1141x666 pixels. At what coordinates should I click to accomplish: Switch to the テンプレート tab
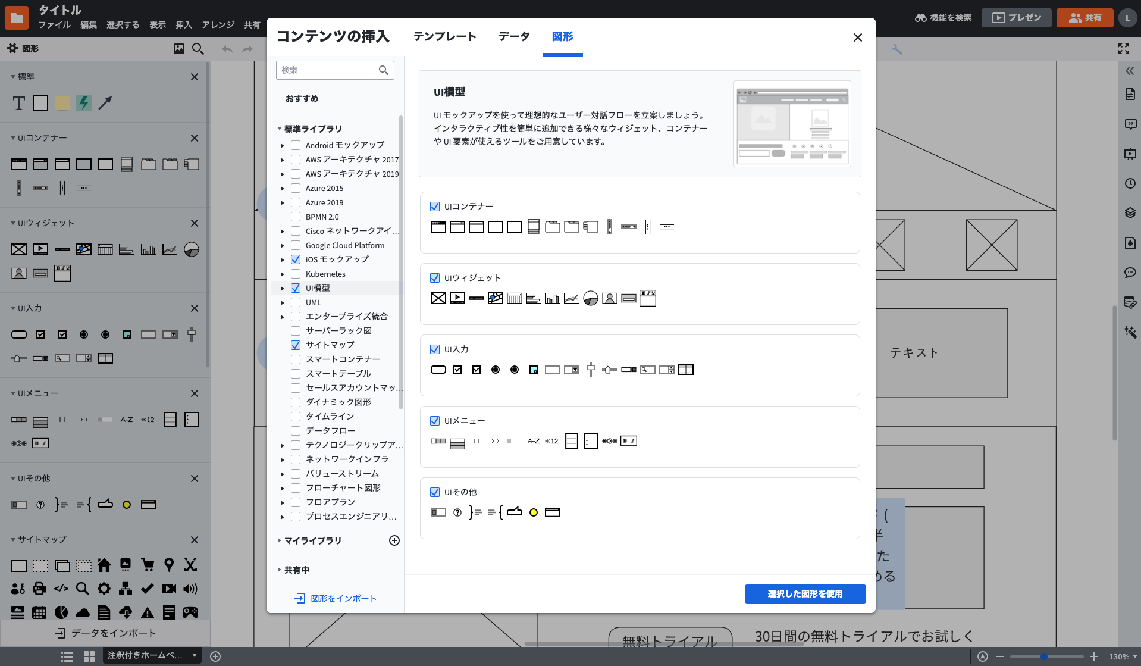[445, 37]
